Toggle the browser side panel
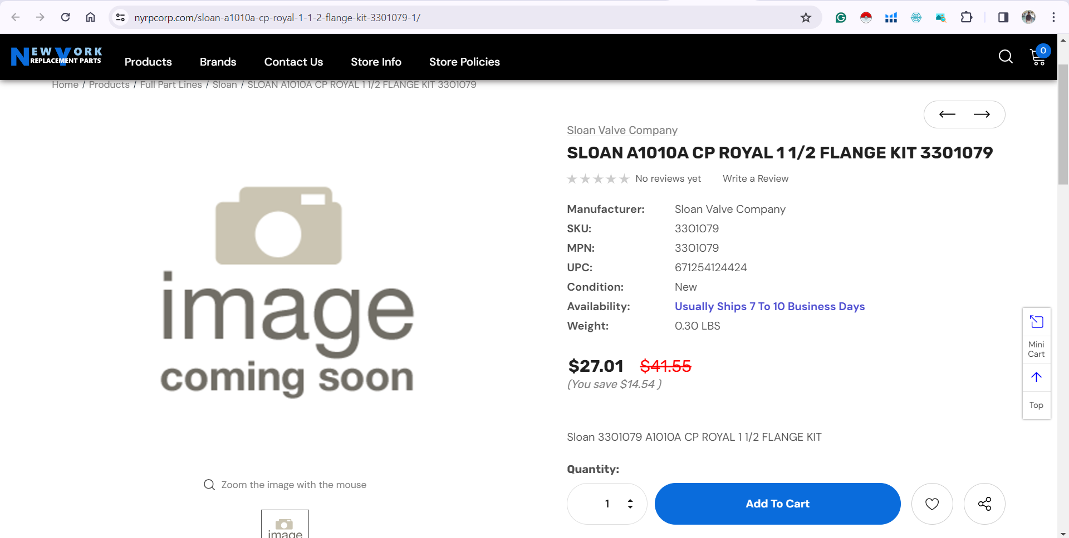Image resolution: width=1069 pixels, height=538 pixels. [1003, 17]
